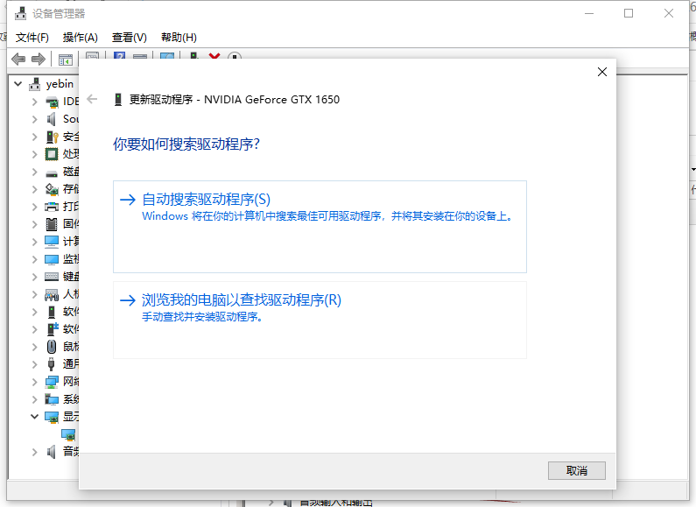Screen dimensions: 696x507
Task: Select the 存储 tree row label
Action: click(71, 189)
